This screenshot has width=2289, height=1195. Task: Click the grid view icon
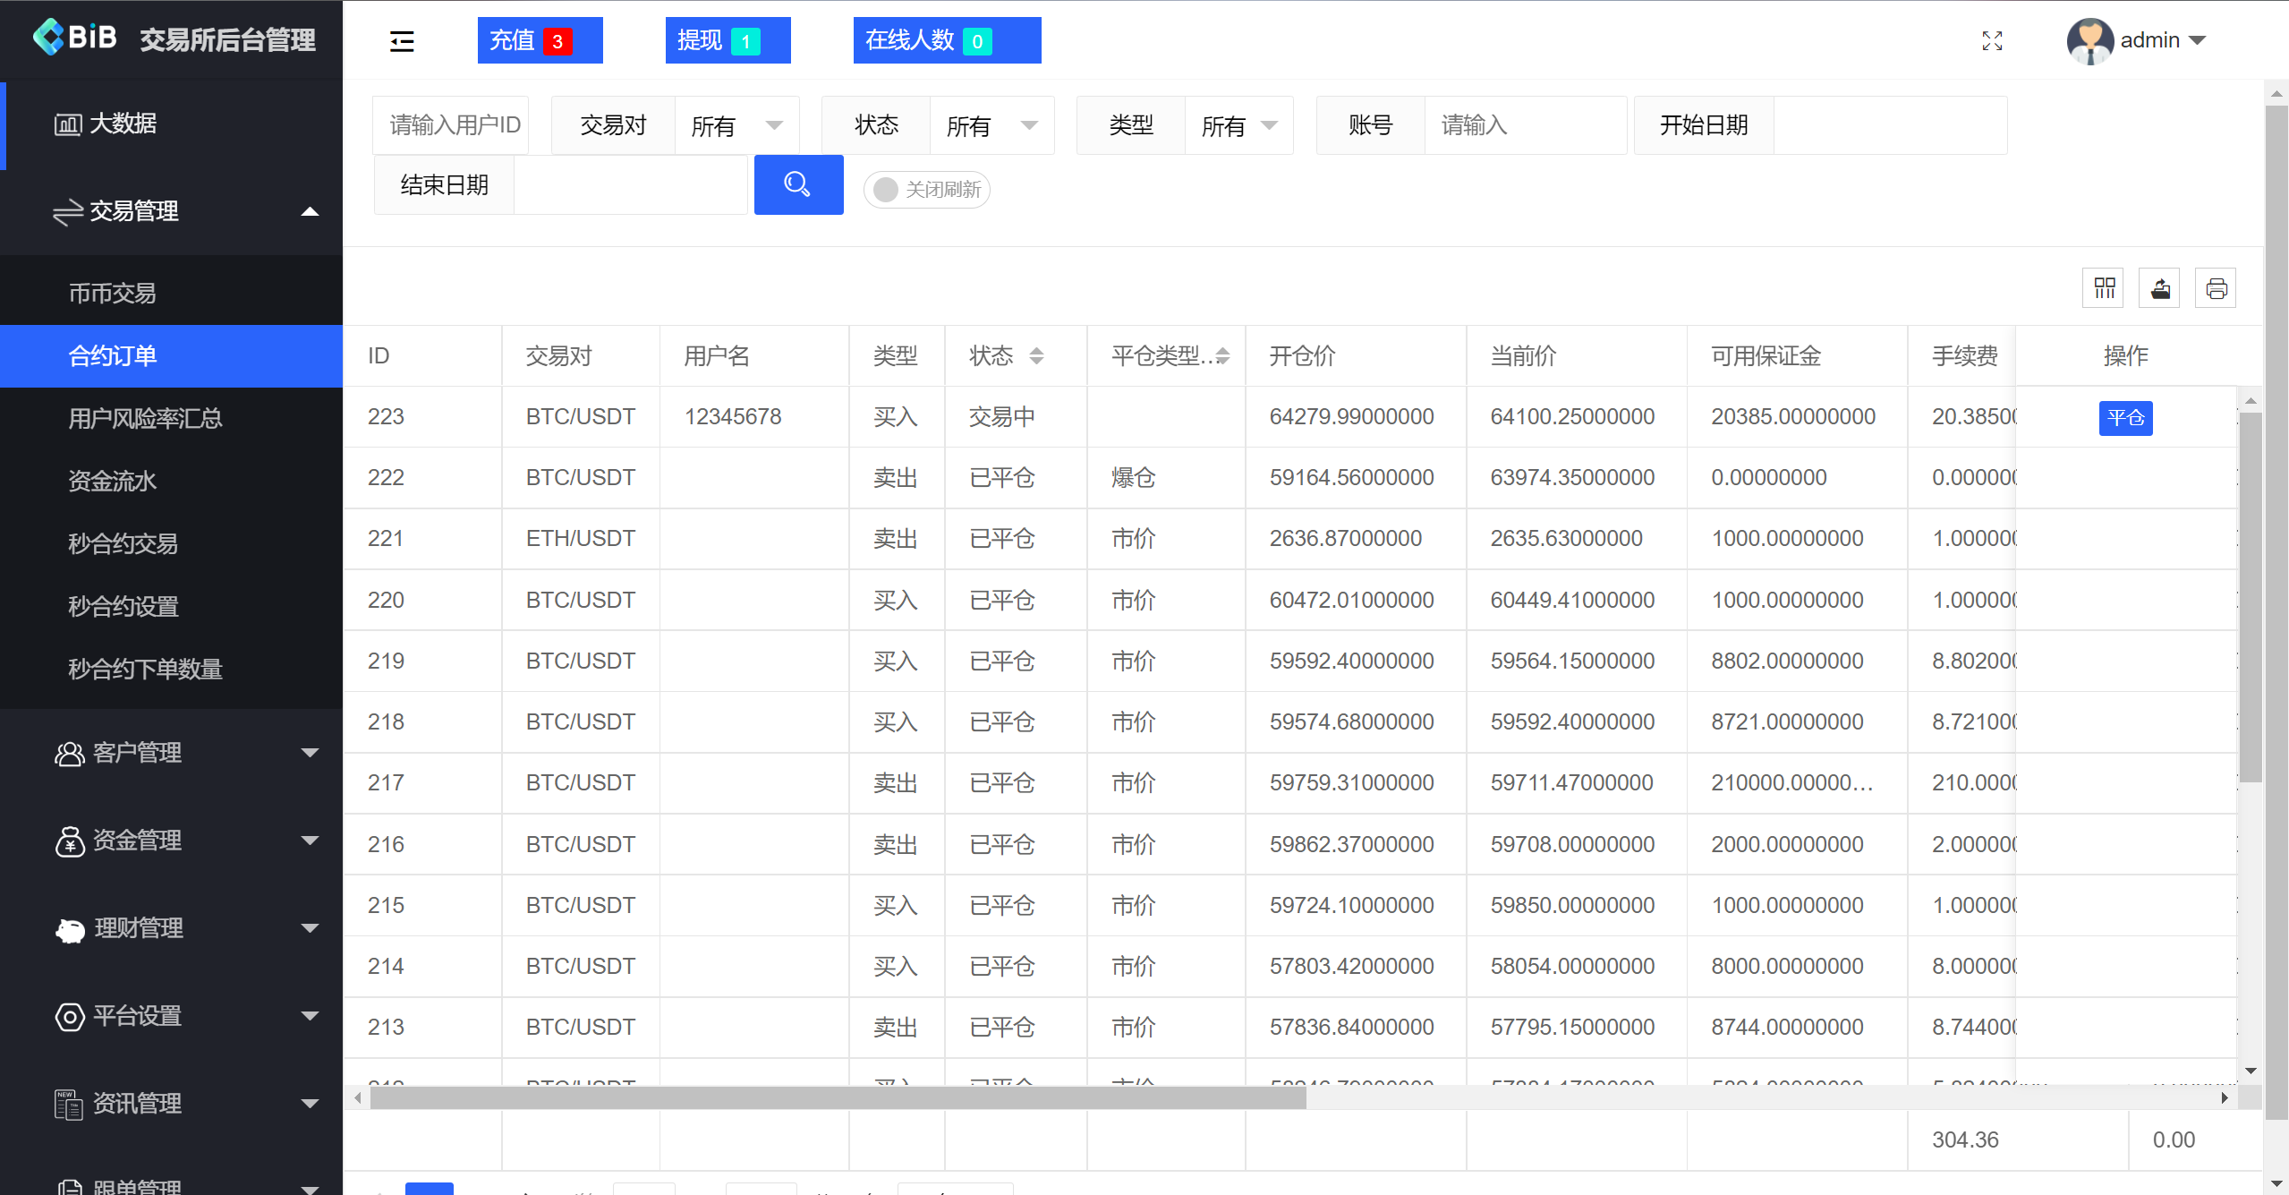[x=2106, y=291]
